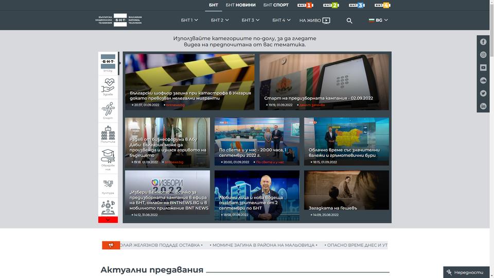
Task: Open the BG language selector
Action: 378,20
